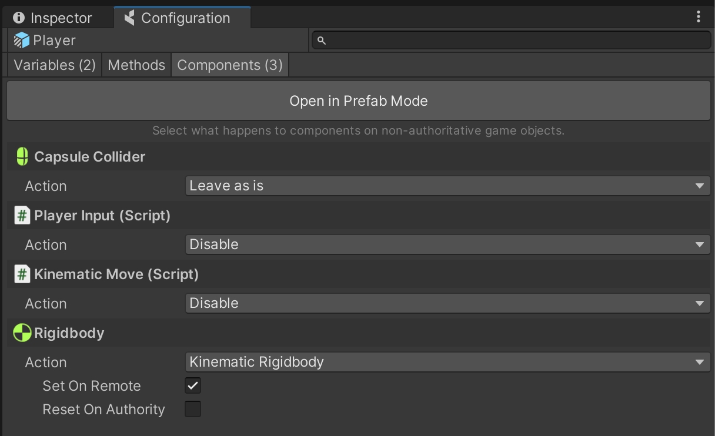Screen dimensions: 715x436
Task: Open Kinematic Move Action dropdown
Action: pos(447,304)
